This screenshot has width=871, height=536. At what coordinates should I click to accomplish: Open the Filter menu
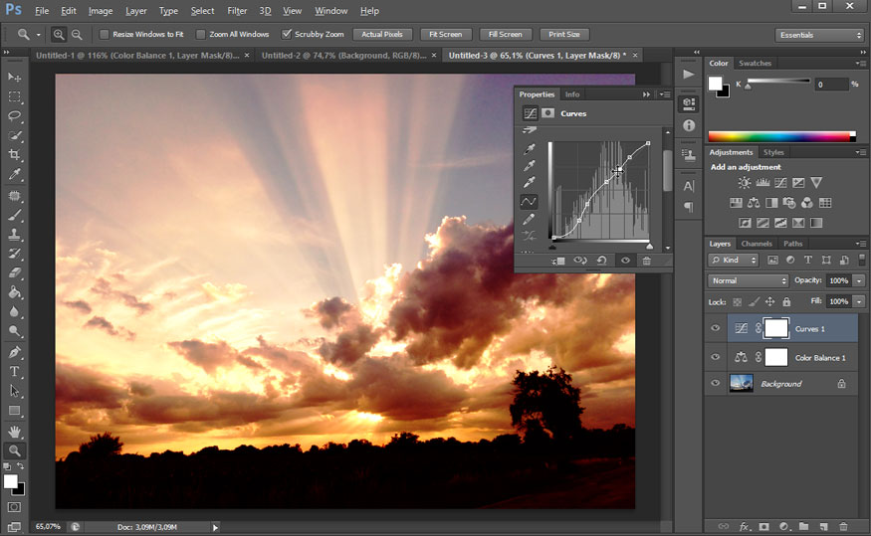click(x=237, y=11)
